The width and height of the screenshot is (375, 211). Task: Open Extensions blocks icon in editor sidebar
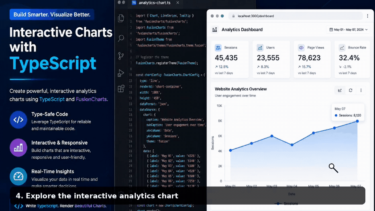pos(121,89)
